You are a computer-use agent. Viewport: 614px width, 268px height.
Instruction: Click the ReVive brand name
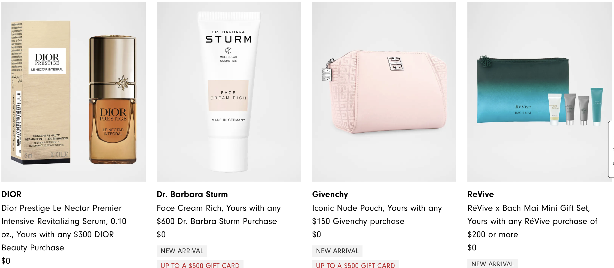click(481, 194)
